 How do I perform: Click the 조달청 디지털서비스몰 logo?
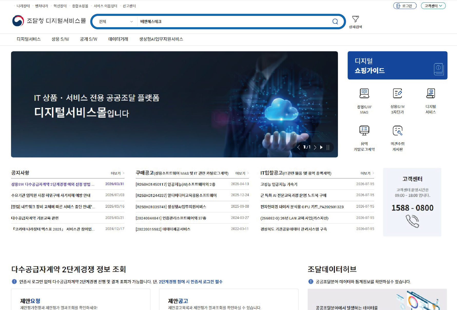[49, 21]
